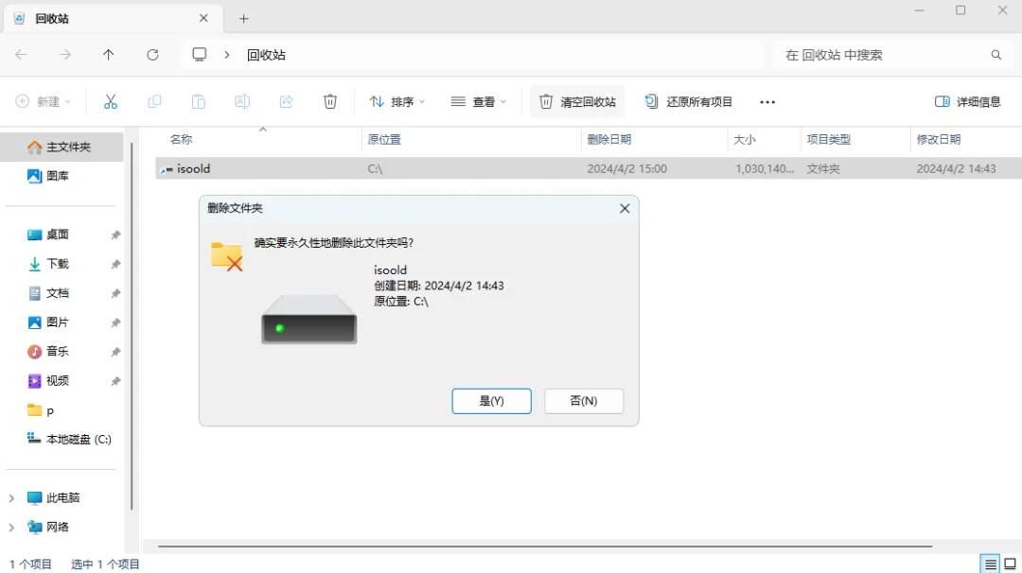
Task: Refresh the 回收站 view
Action: point(152,55)
